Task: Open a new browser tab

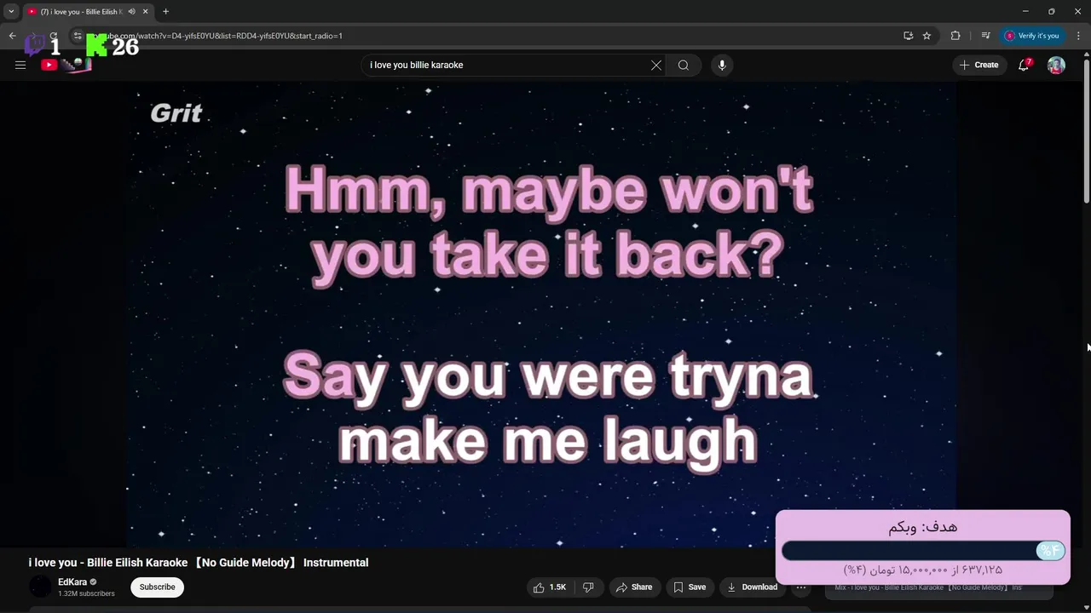Action: pyautogui.click(x=165, y=12)
